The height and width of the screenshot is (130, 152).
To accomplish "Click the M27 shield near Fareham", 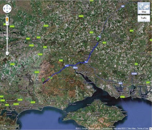I will tap(120, 83).
